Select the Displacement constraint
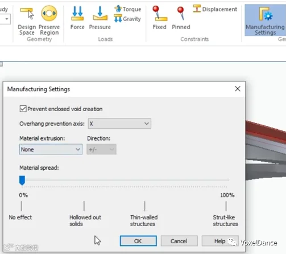The height and width of the screenshot is (254, 286). coord(215,9)
